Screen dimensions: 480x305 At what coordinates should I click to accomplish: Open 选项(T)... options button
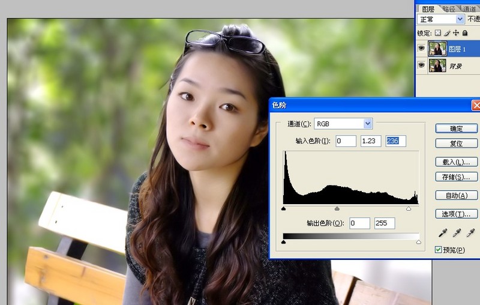(456, 214)
